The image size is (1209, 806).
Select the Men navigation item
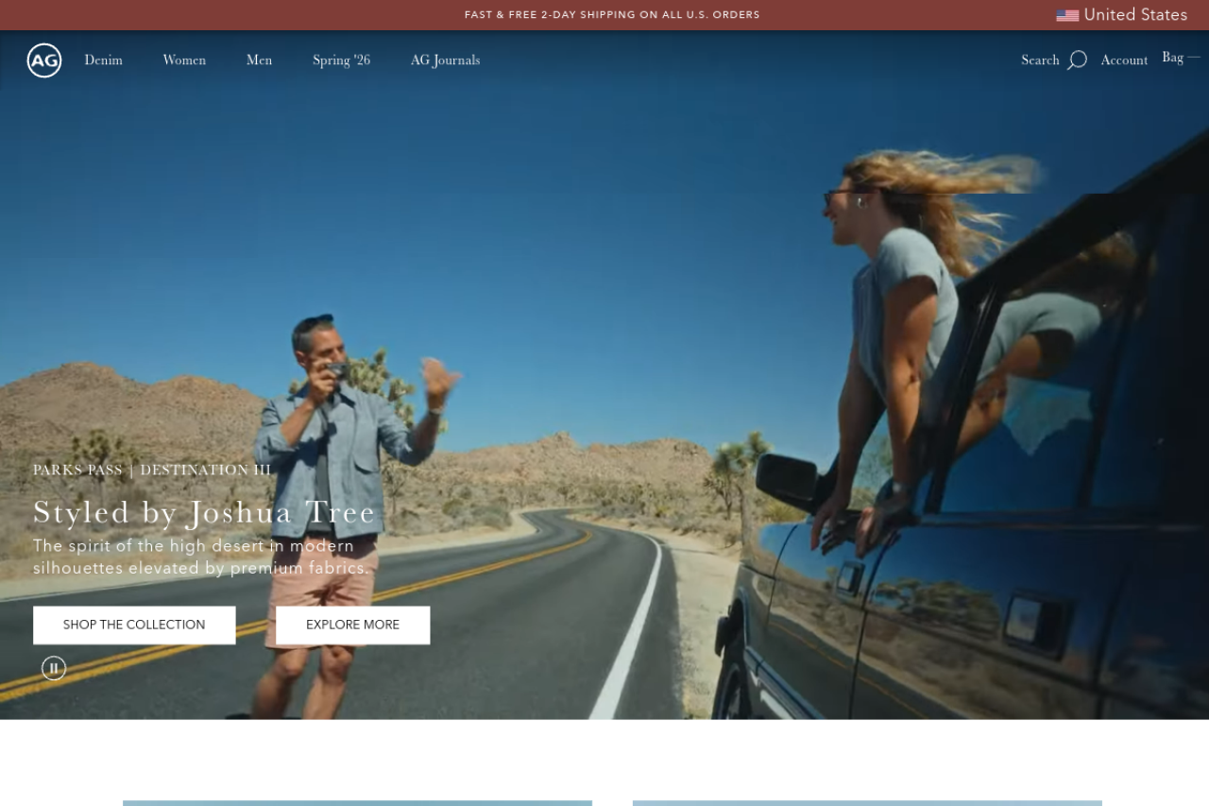click(x=259, y=60)
